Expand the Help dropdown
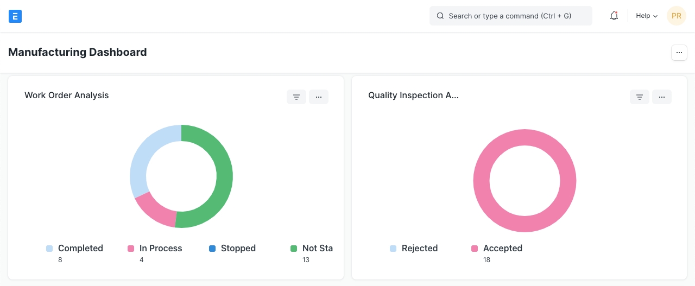The image size is (695, 286). pos(646,16)
